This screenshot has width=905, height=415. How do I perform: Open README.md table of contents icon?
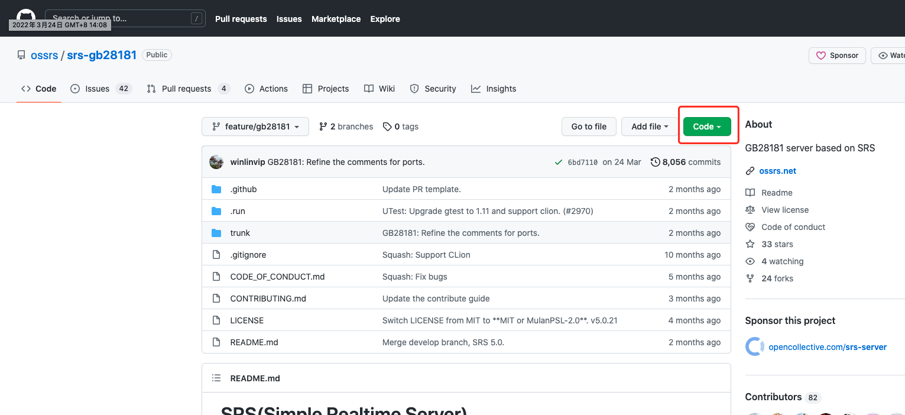point(216,378)
